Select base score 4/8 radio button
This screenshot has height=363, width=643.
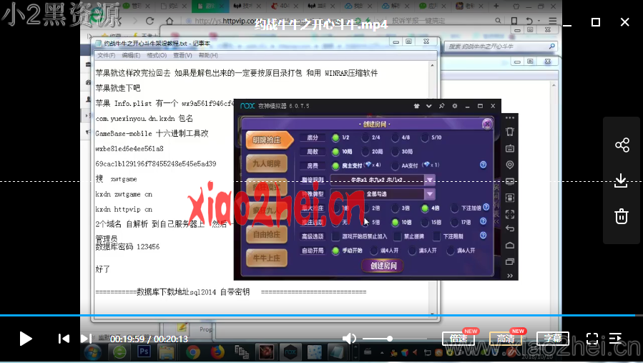click(395, 137)
